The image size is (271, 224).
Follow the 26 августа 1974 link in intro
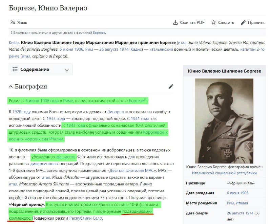click(x=114, y=49)
